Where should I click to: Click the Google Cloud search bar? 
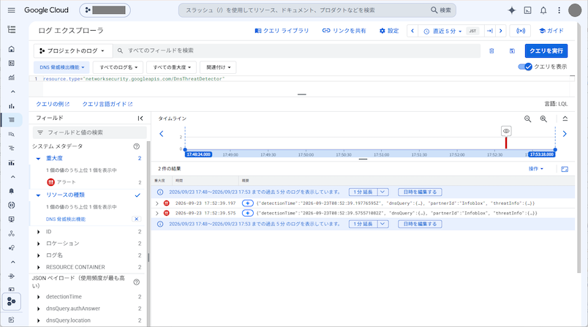pyautogui.click(x=317, y=10)
